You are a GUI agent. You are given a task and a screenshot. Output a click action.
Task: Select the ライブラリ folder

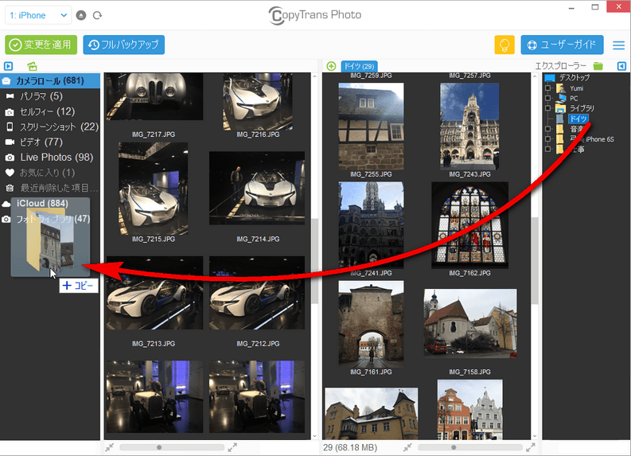tap(582, 108)
